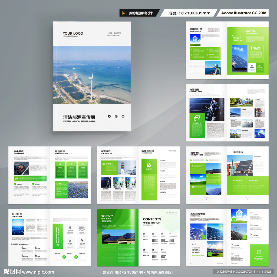Click the 太阳能充电器 page heading

click(x=198, y=214)
